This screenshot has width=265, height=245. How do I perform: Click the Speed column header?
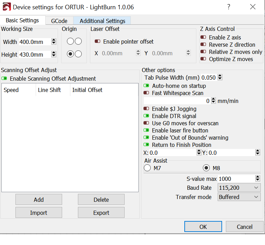[x=19, y=90]
